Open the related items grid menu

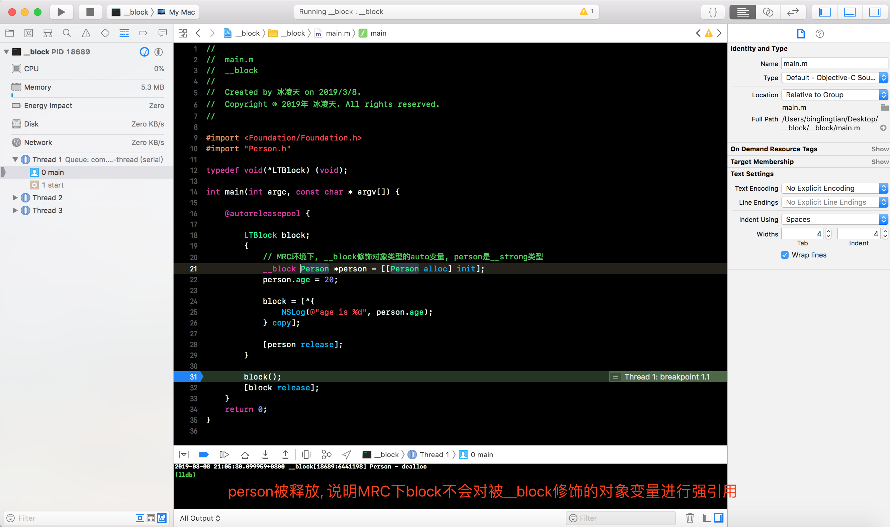183,33
